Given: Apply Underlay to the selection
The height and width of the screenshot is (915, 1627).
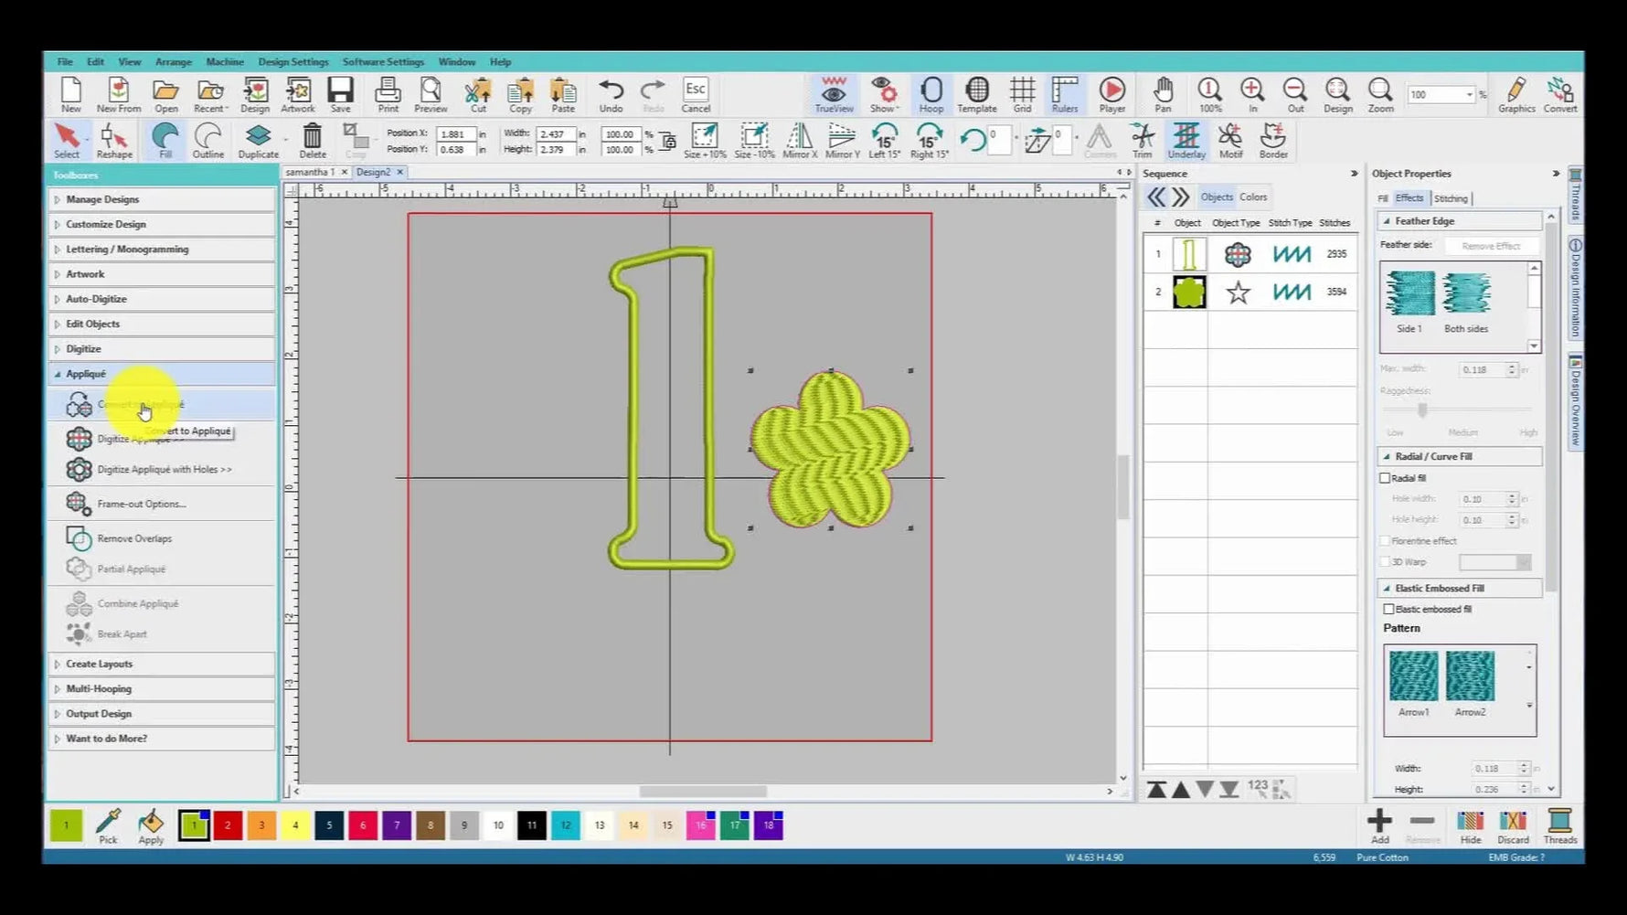Looking at the screenshot, I should click(1186, 140).
